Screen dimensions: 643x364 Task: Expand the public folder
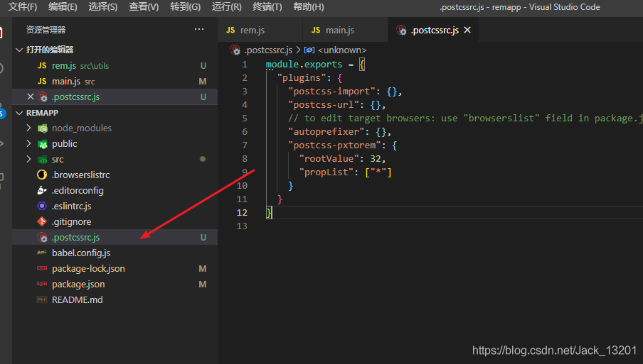28,143
